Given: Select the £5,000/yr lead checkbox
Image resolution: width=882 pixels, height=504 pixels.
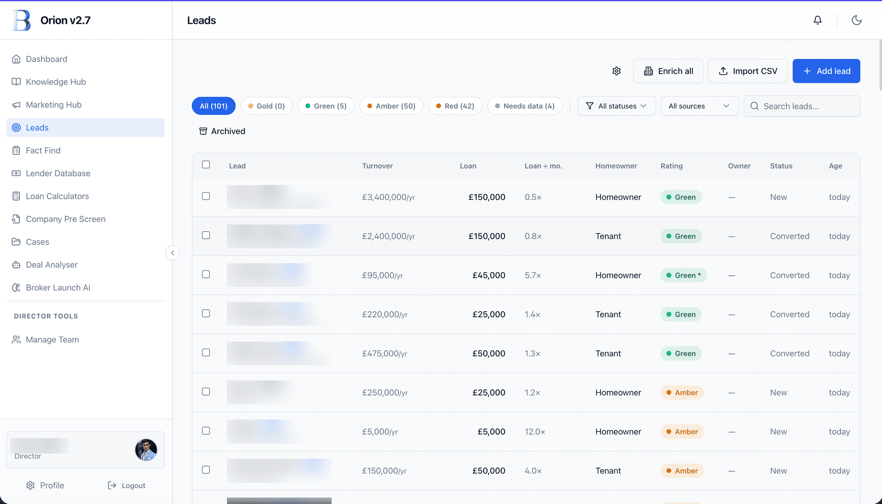Looking at the screenshot, I should tap(206, 431).
